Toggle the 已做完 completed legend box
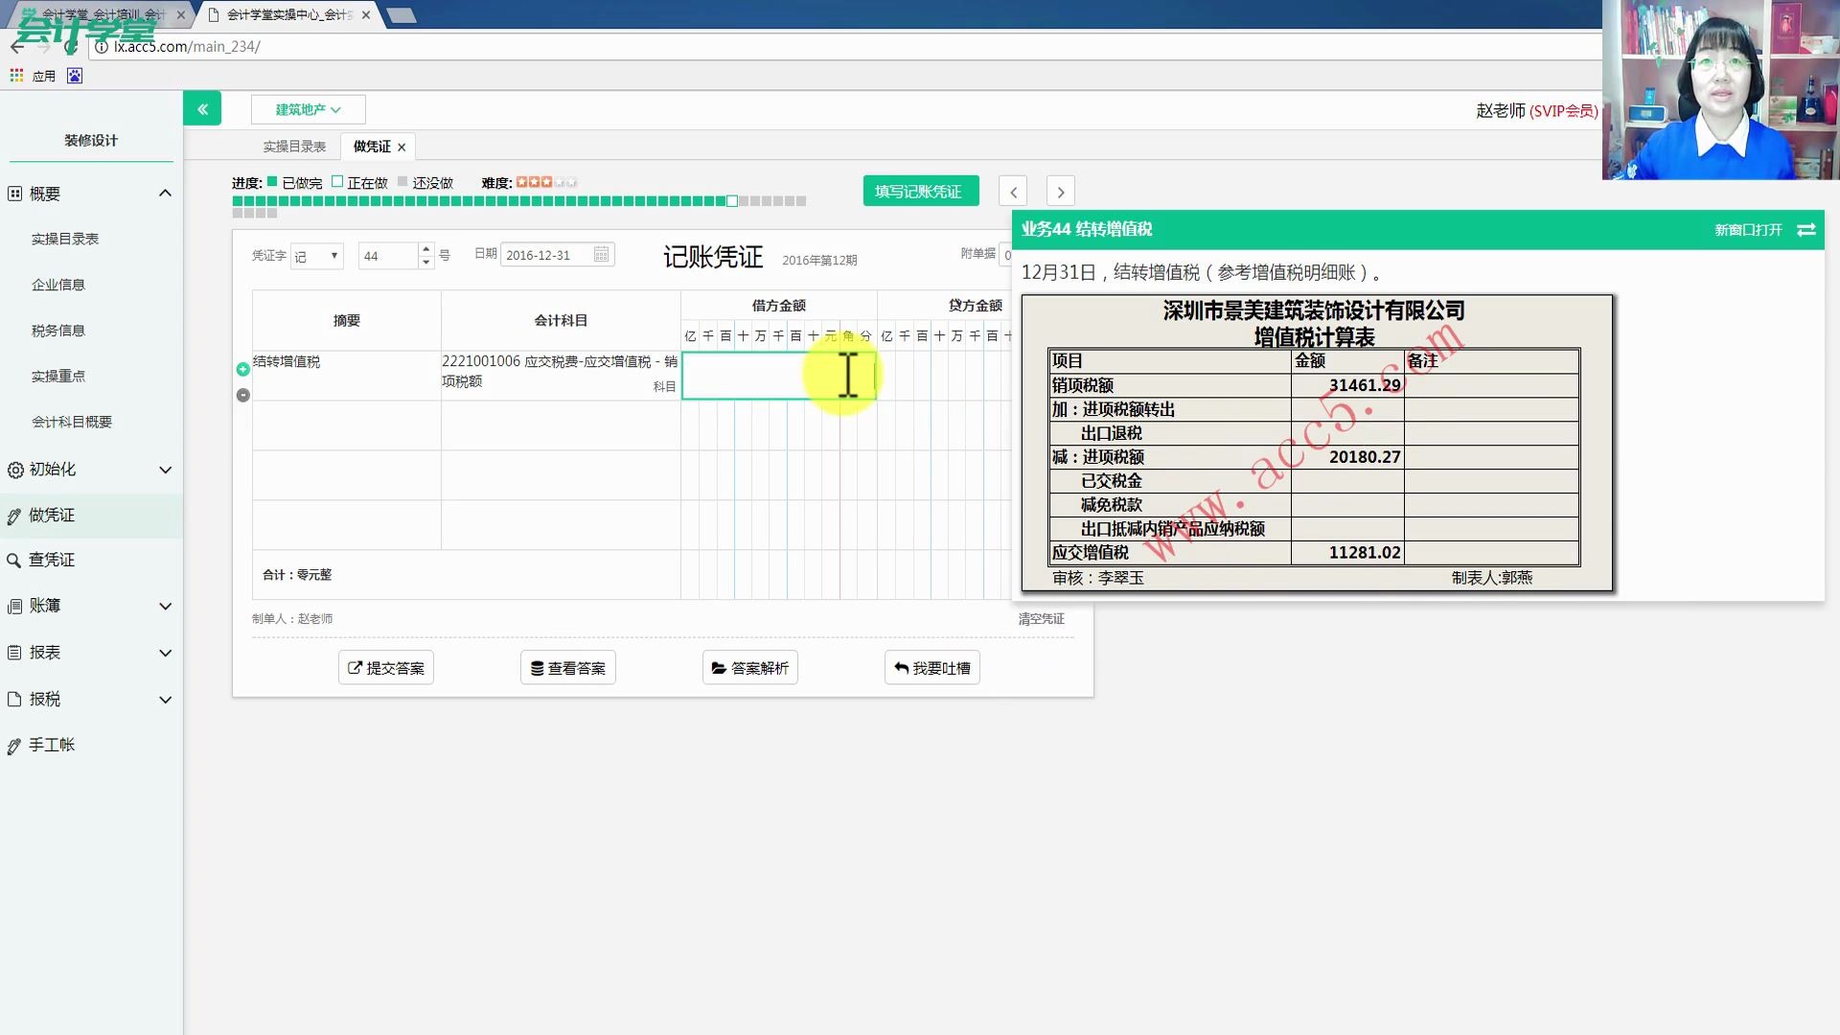The height and width of the screenshot is (1035, 1840). click(x=271, y=181)
